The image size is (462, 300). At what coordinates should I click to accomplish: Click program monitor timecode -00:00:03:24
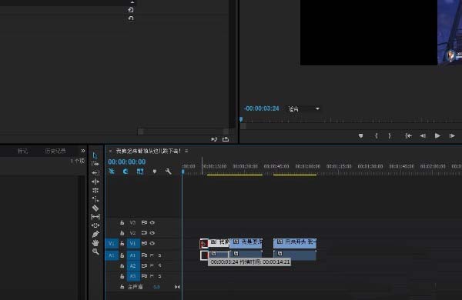(261, 108)
